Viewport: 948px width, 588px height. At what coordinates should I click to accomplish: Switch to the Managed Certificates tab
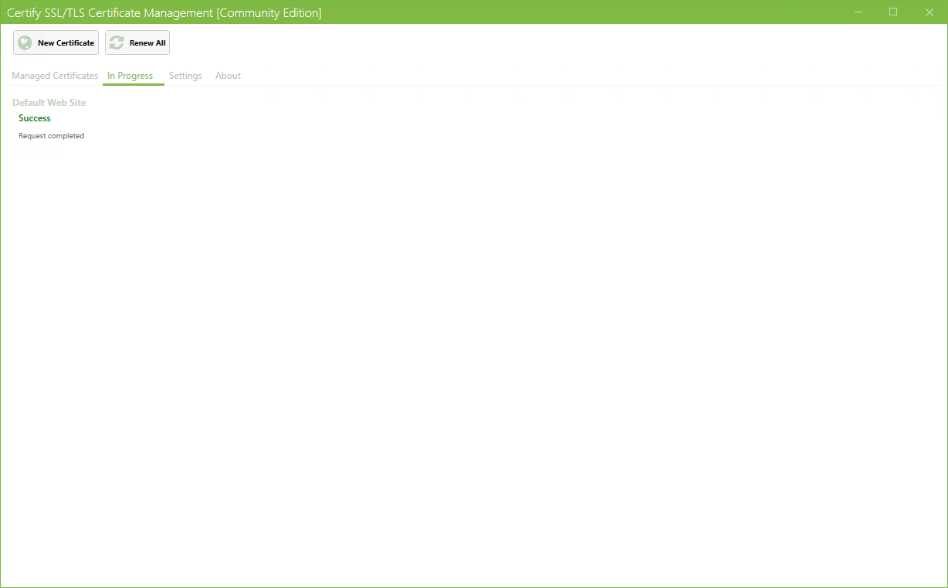click(55, 76)
